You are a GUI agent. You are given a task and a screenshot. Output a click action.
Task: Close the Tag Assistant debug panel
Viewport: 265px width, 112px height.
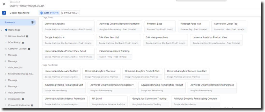tap(4, 4)
